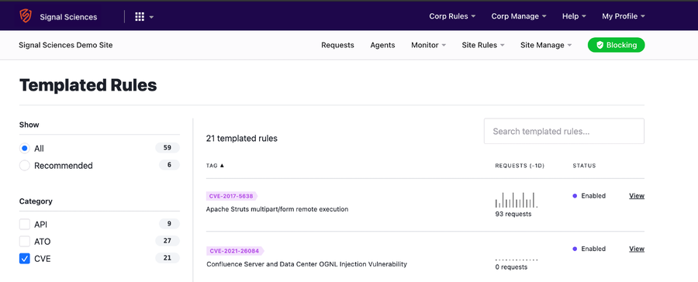
Task: Open the Agents page
Action: click(382, 45)
